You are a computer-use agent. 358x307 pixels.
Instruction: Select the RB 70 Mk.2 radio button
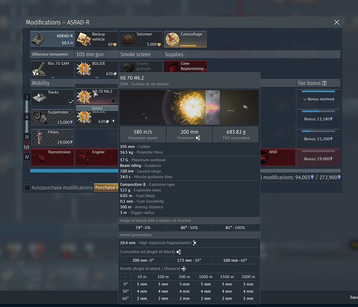[113, 101]
